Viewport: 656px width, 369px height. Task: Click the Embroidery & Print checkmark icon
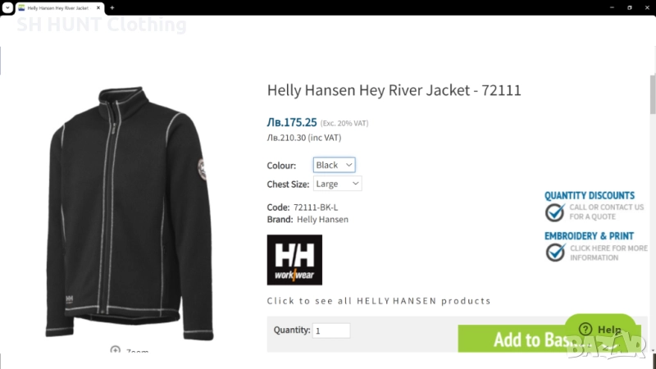click(555, 253)
